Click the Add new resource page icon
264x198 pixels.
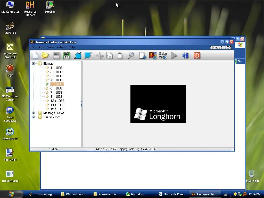tap(142, 56)
